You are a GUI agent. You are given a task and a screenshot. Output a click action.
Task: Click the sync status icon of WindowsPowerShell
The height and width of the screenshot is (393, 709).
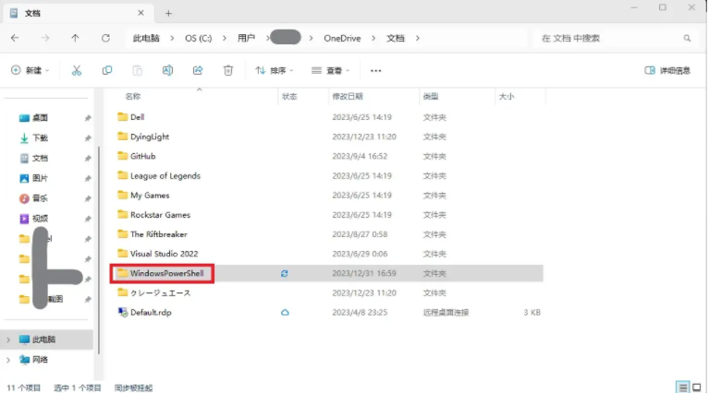click(x=285, y=273)
